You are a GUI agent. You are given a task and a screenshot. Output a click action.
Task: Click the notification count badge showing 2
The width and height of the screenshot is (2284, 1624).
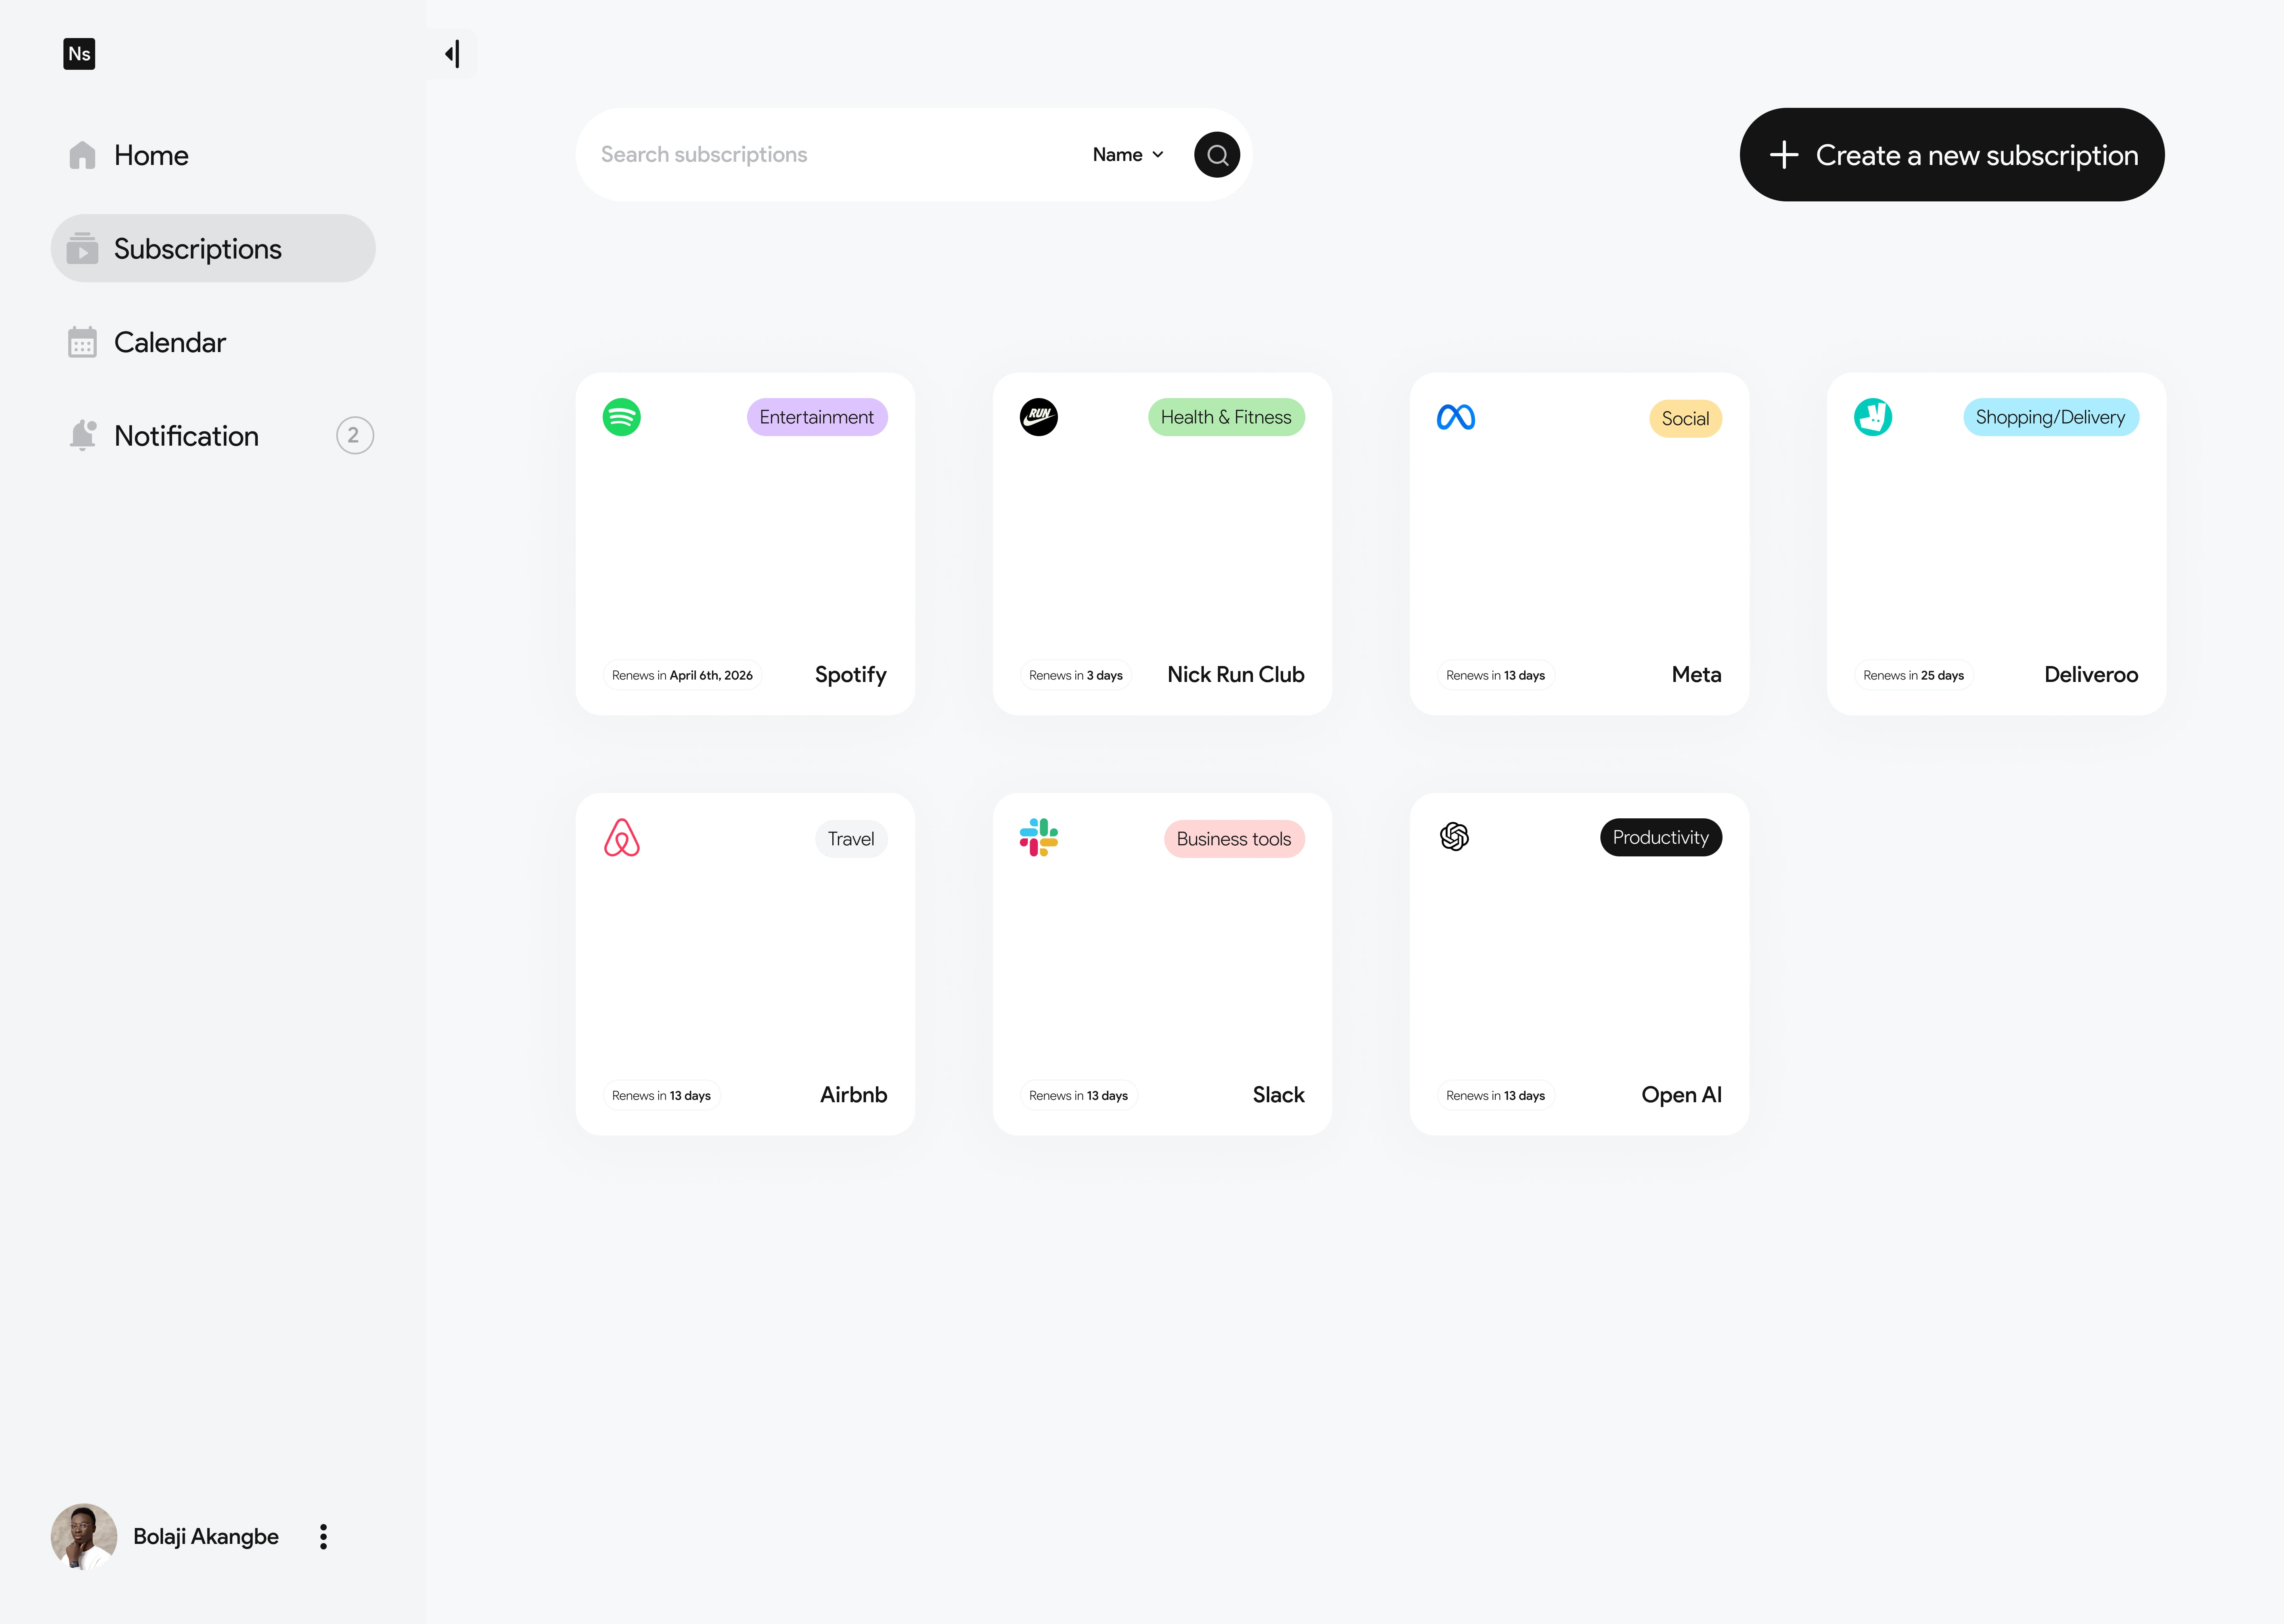coord(354,435)
